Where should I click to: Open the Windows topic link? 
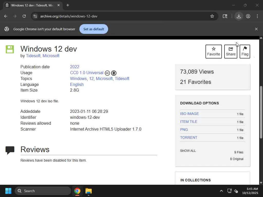tap(78, 78)
